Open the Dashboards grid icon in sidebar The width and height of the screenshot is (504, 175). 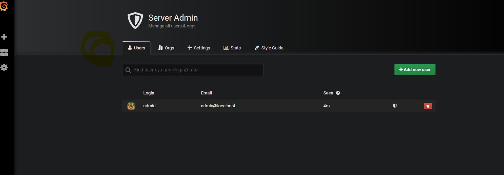4,52
